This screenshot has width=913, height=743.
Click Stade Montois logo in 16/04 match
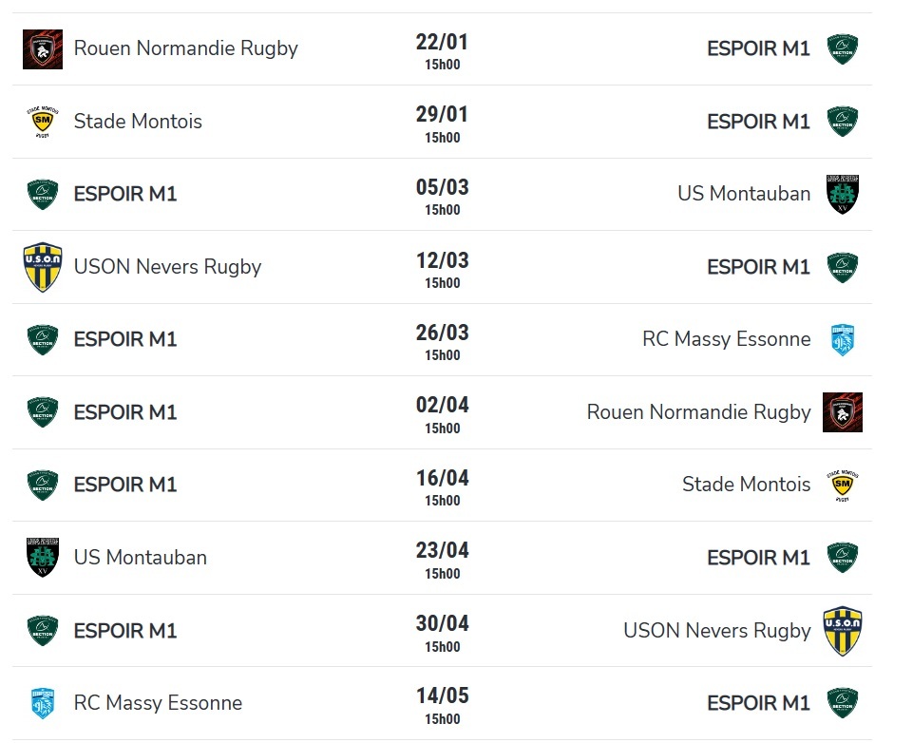click(x=843, y=485)
